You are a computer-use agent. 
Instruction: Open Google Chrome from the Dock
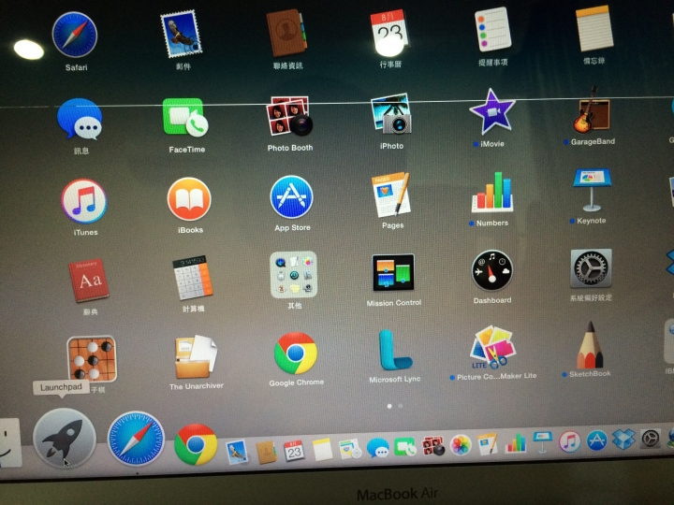tap(196, 444)
